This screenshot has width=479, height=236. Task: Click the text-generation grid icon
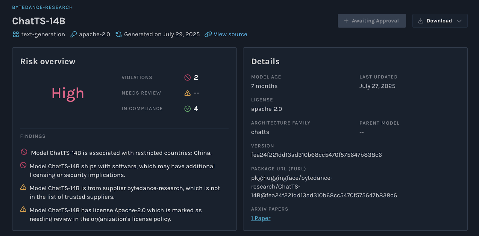pyautogui.click(x=16, y=34)
